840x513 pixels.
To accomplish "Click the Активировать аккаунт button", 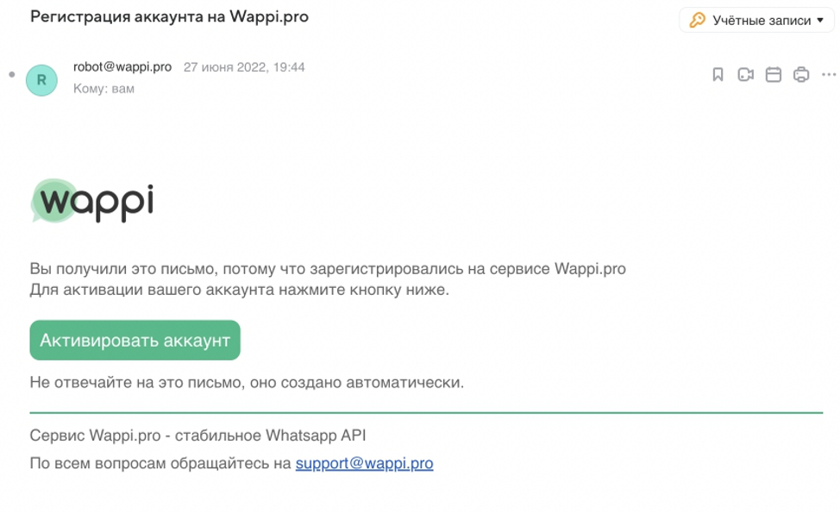I will [x=135, y=340].
